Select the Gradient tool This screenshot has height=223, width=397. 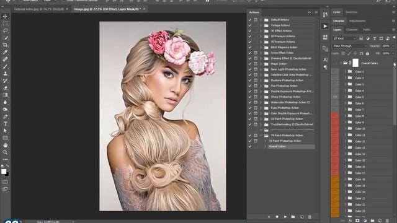(5, 95)
